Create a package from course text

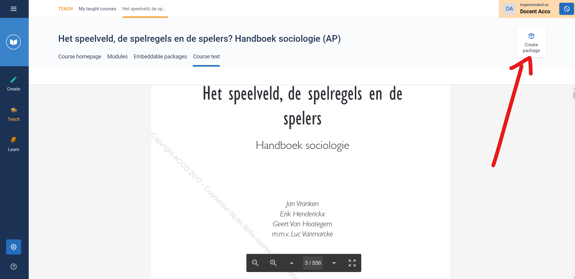point(531,42)
